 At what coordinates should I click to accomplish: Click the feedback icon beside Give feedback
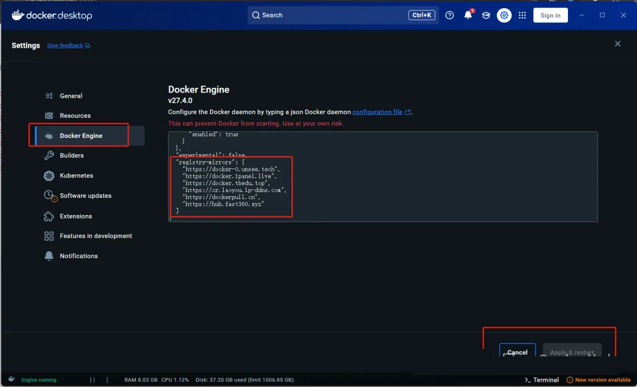pos(87,46)
